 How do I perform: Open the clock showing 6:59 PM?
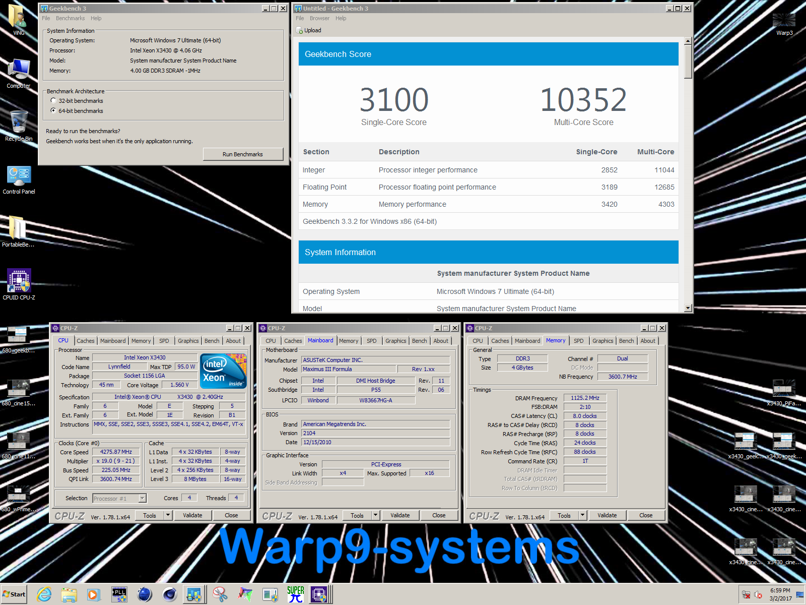coord(780,594)
